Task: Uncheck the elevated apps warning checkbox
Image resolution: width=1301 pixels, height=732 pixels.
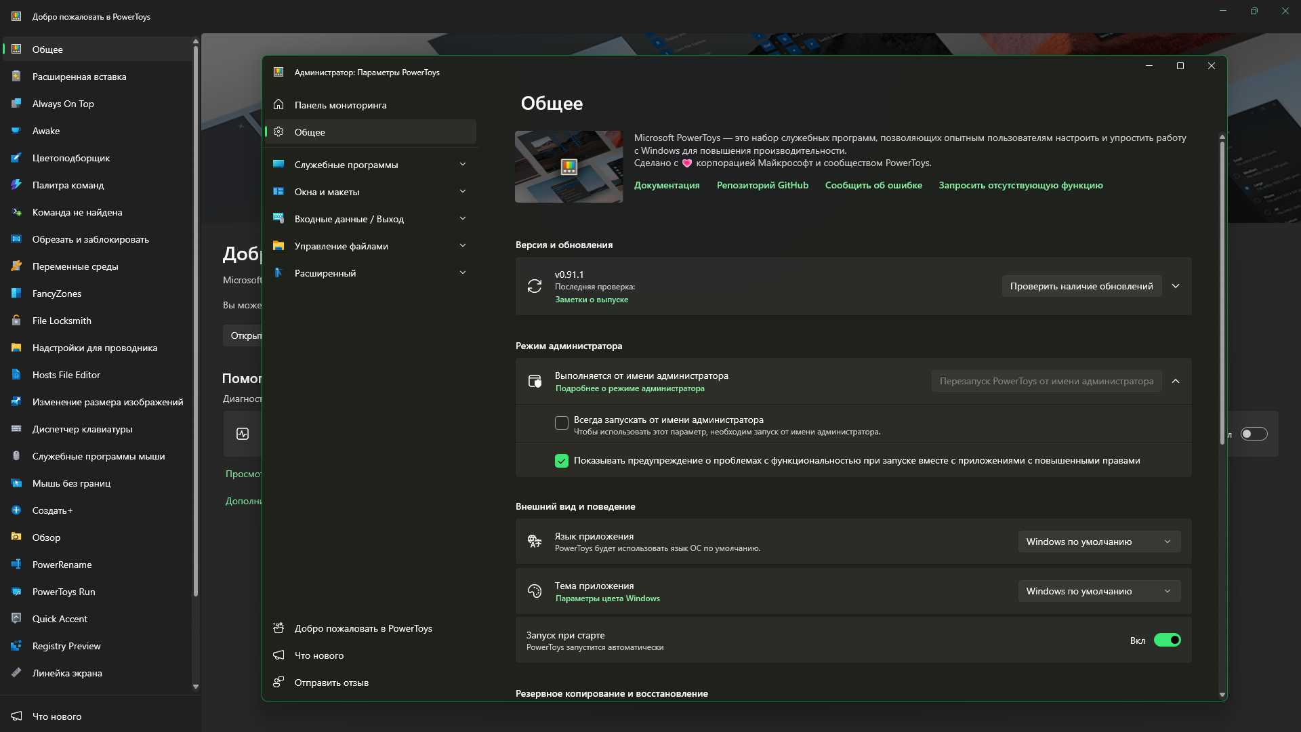Action: [x=561, y=461]
